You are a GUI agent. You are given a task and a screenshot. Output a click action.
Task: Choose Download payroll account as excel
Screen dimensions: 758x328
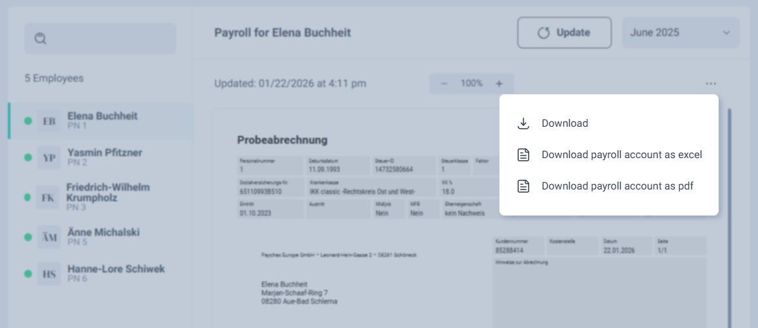coord(621,155)
